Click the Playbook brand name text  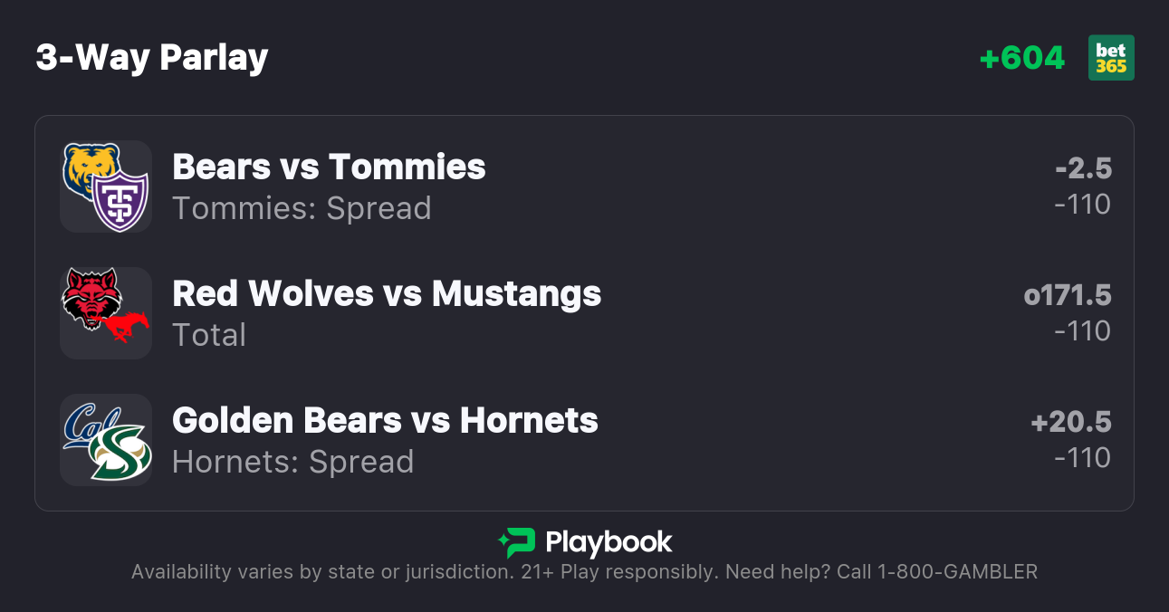click(608, 542)
